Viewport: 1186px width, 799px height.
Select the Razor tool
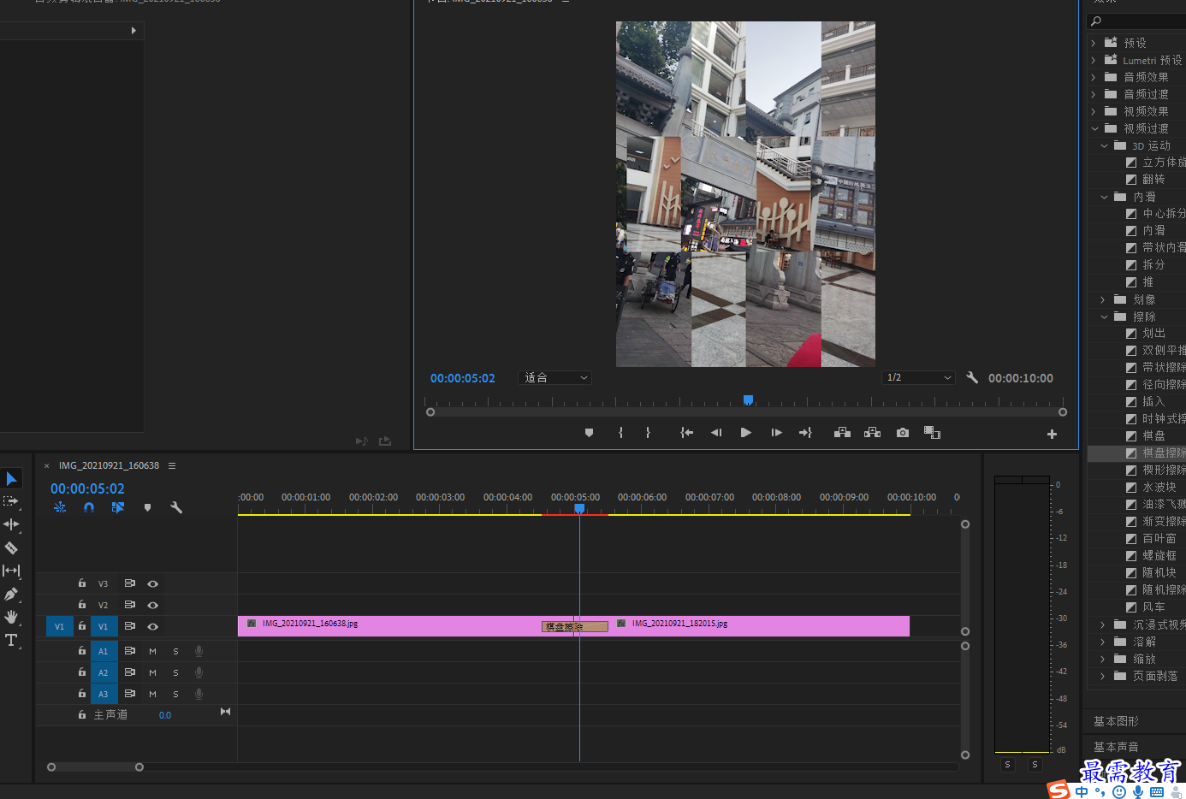11,547
